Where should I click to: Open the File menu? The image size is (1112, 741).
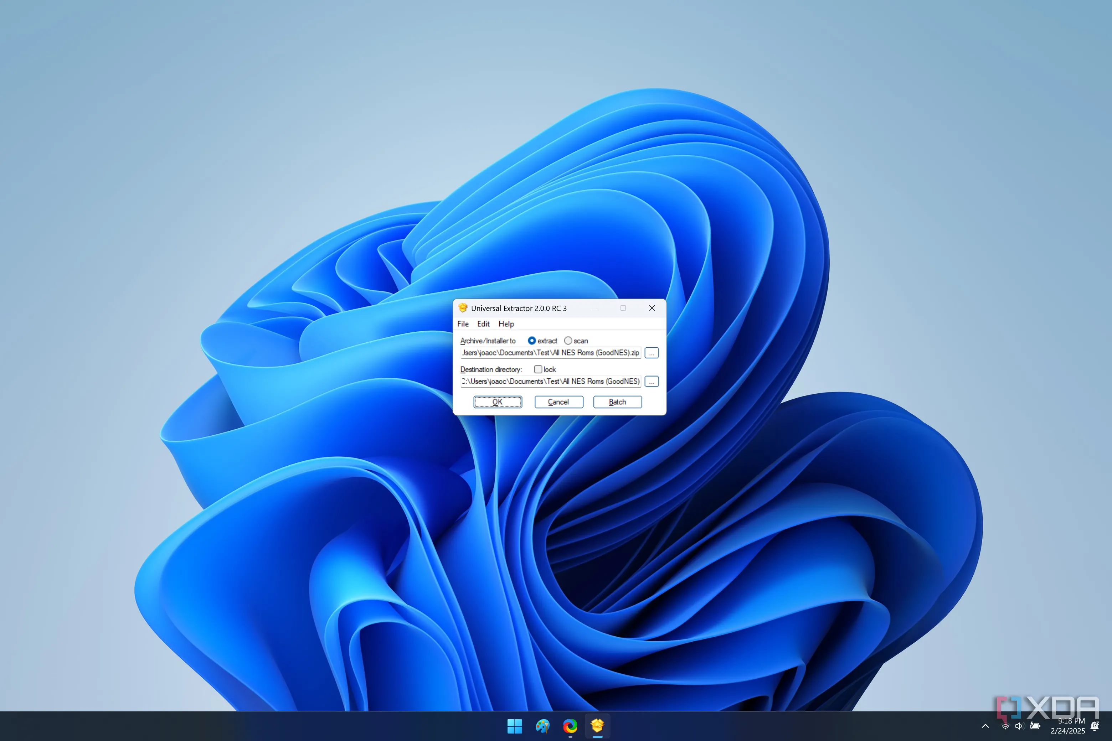pos(463,324)
